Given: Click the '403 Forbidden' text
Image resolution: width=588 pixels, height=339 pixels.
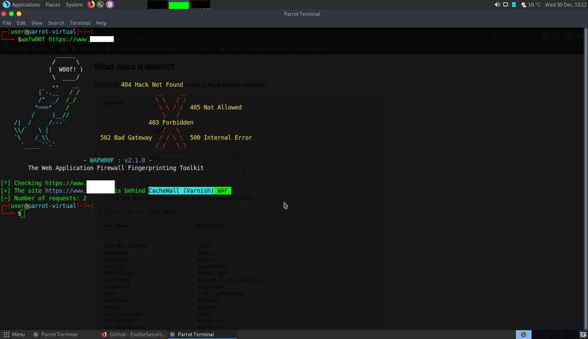Looking at the screenshot, I should coord(171,122).
